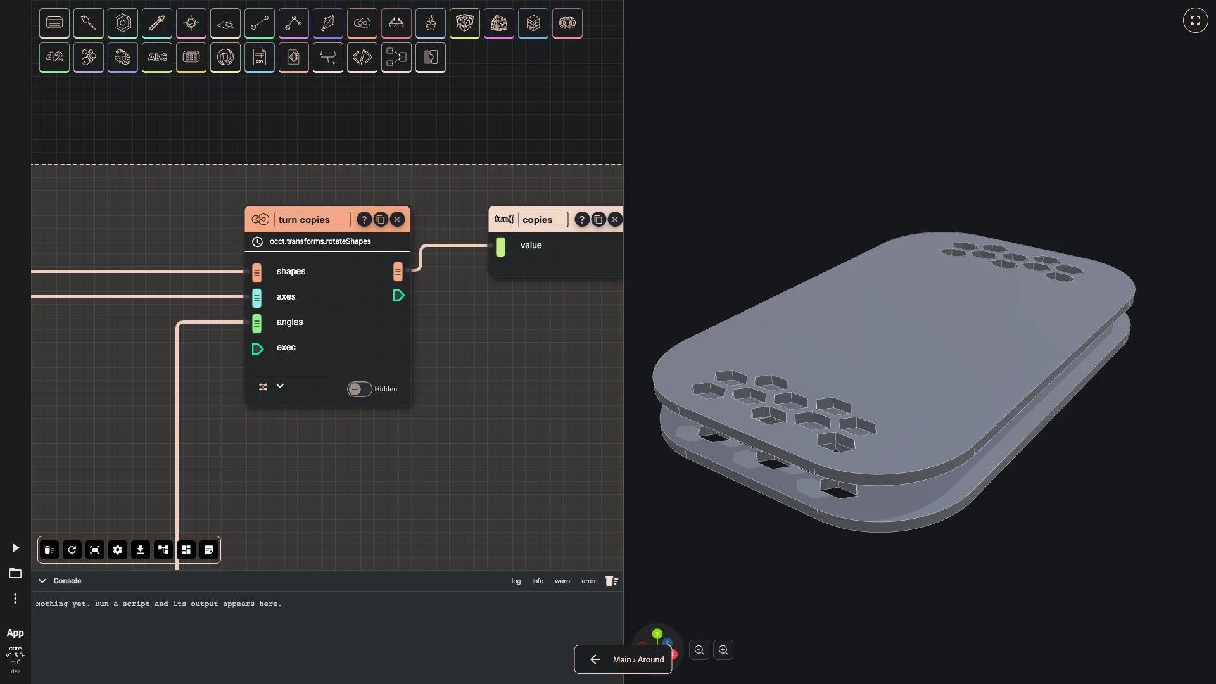Open the 42 number category icon
Screen dimensions: 1216x684
click(54, 58)
